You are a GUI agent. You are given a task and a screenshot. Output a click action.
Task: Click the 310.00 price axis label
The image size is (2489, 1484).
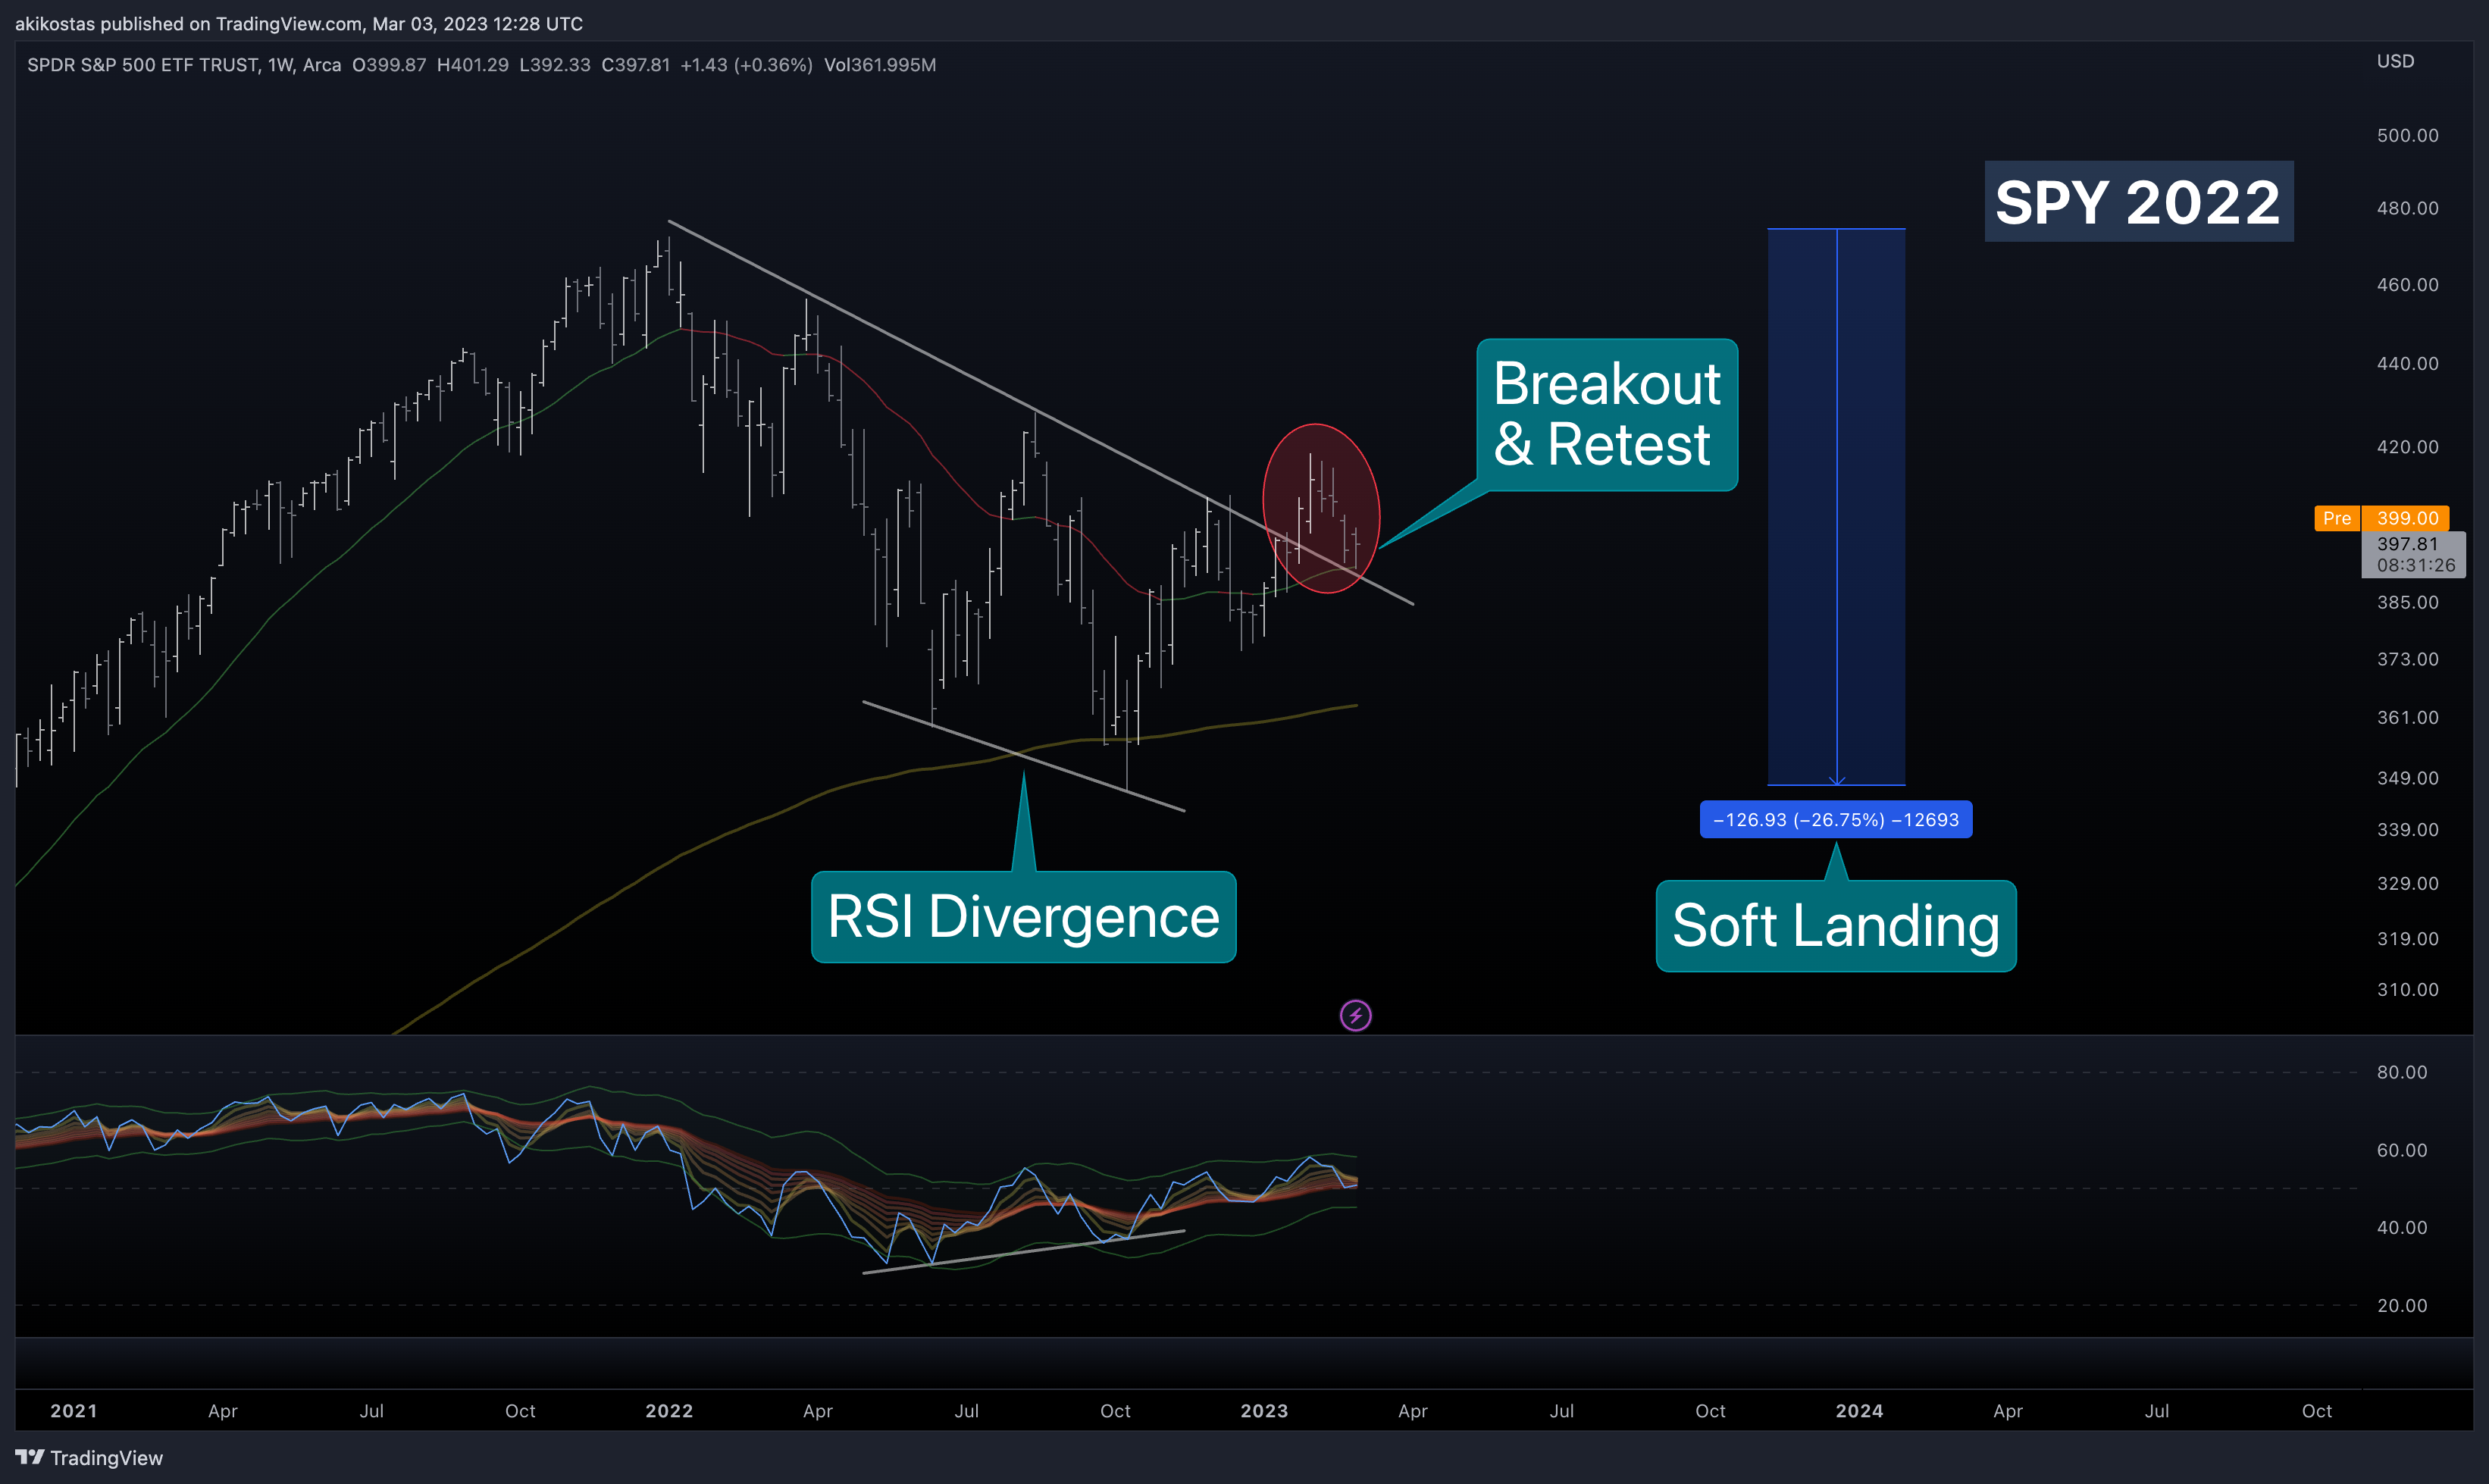coord(2407,989)
